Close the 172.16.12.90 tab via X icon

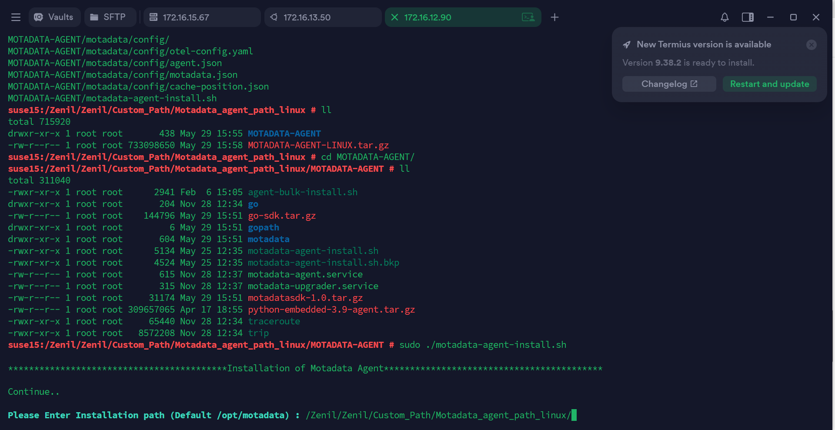click(394, 17)
